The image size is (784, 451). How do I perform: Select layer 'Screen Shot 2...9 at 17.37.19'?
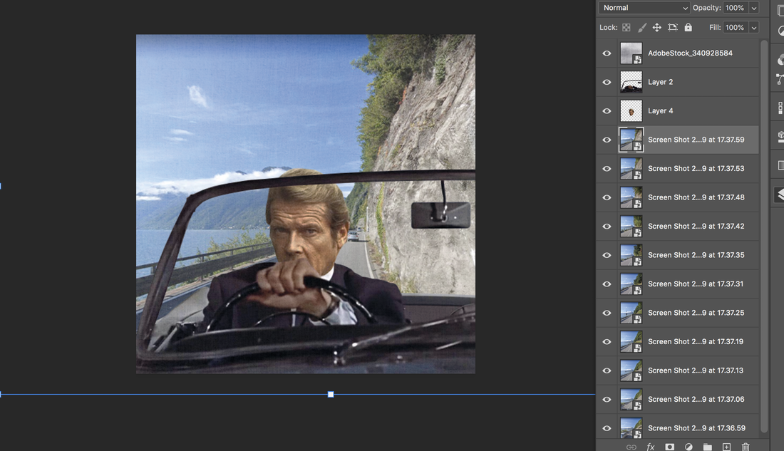tap(696, 342)
